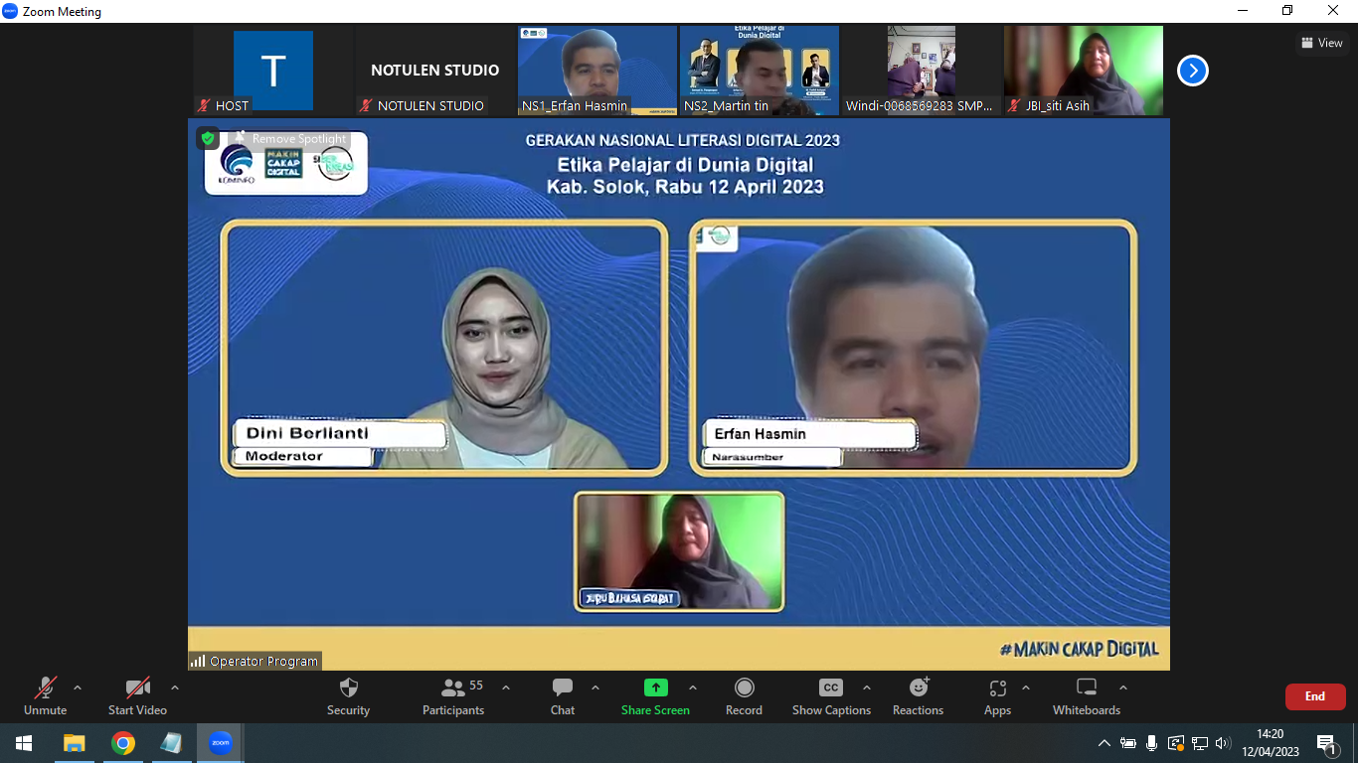Start Video with the camera button
This screenshot has width=1358, height=763.
pyautogui.click(x=137, y=695)
